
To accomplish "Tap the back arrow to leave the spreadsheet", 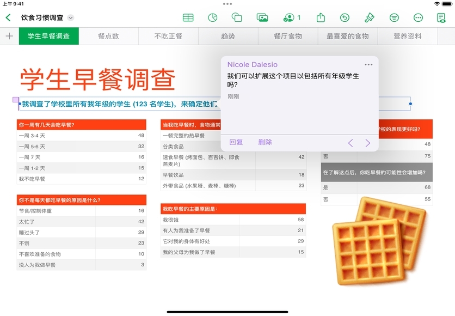I will 8,17.
